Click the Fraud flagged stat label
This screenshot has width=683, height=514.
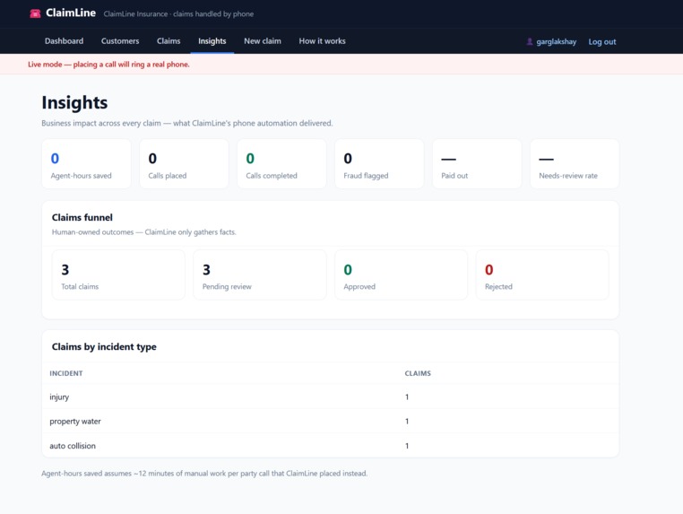(366, 176)
